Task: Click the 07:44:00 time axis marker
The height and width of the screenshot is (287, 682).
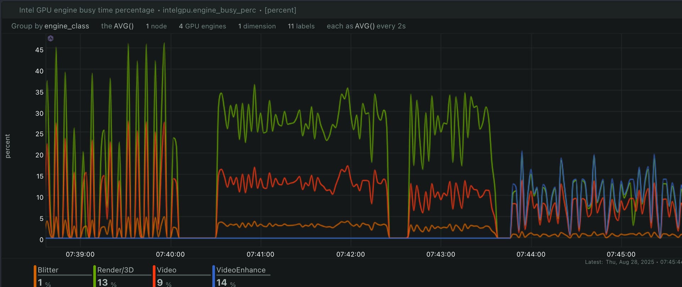Action: (531, 254)
